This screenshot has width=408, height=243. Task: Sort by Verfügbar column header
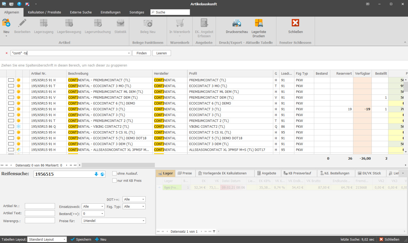tap(362, 73)
